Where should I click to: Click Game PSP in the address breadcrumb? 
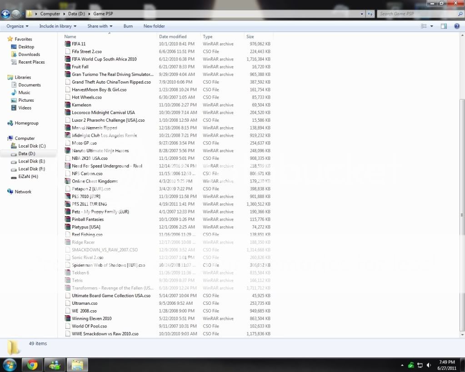pos(103,14)
